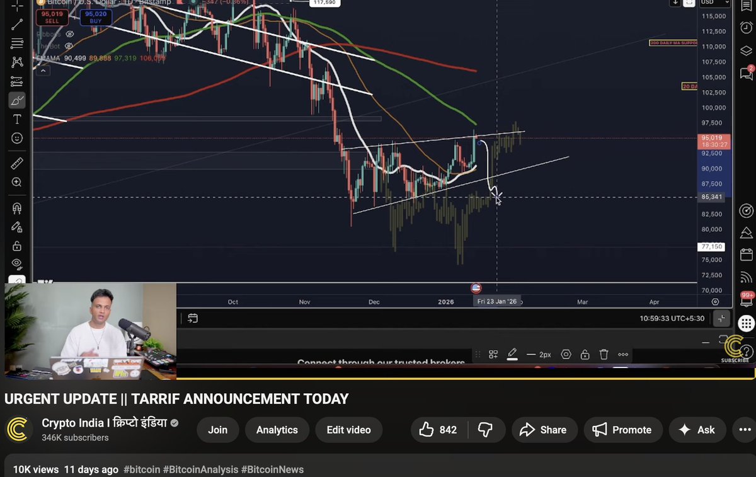Click the 95,019 current price label

715,141
